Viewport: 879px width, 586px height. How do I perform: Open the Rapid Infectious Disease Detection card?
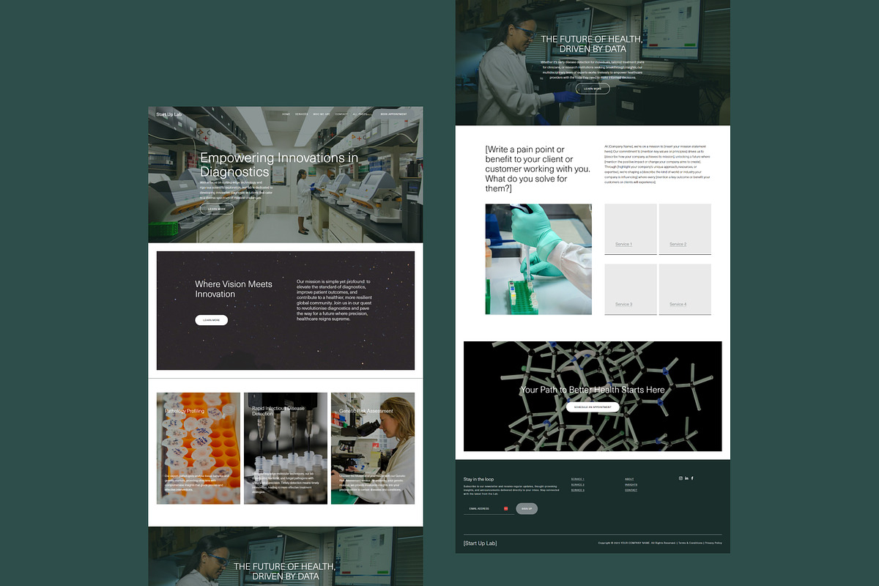[x=286, y=448]
